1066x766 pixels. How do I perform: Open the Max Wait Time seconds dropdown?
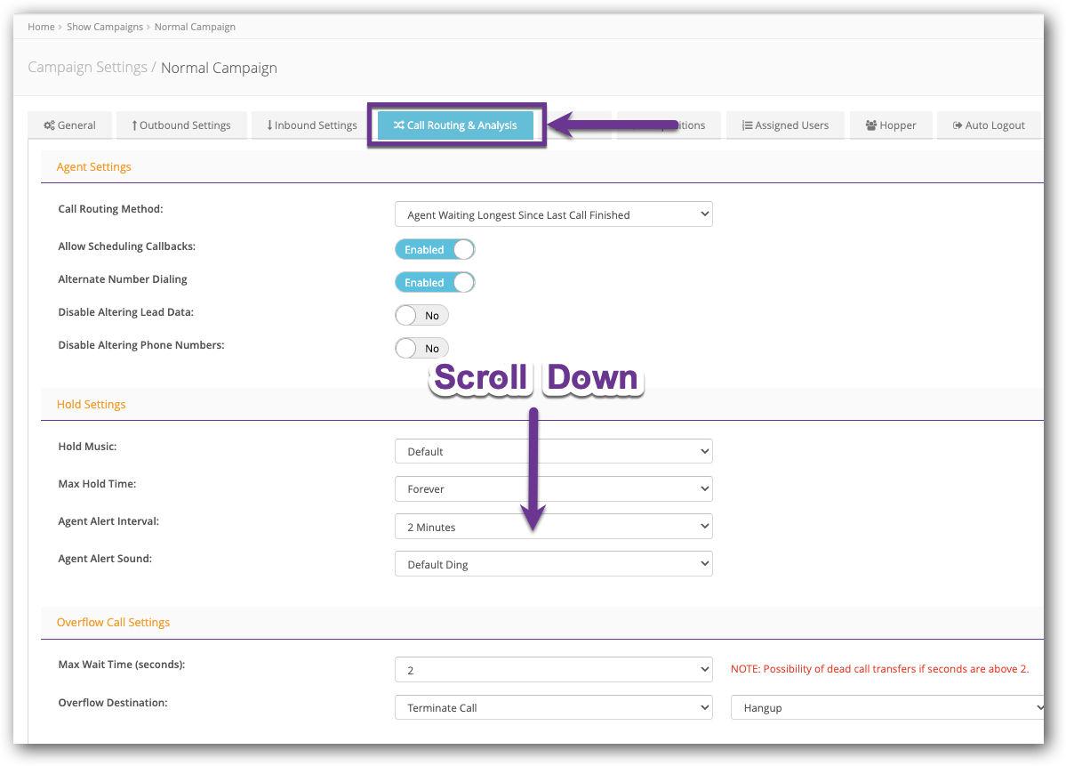coord(553,669)
